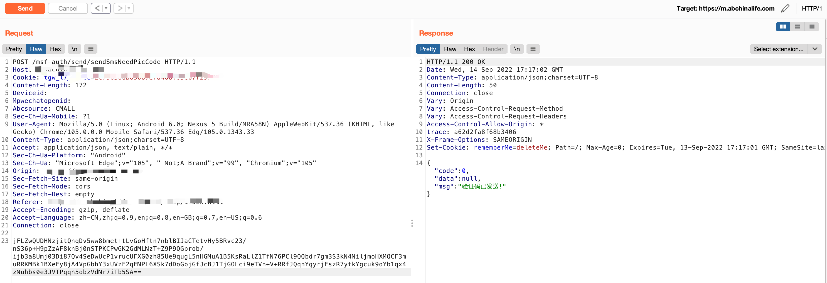Click the "code":0 JSON field
Image resolution: width=827 pixels, height=283 pixels.
pyautogui.click(x=451, y=171)
